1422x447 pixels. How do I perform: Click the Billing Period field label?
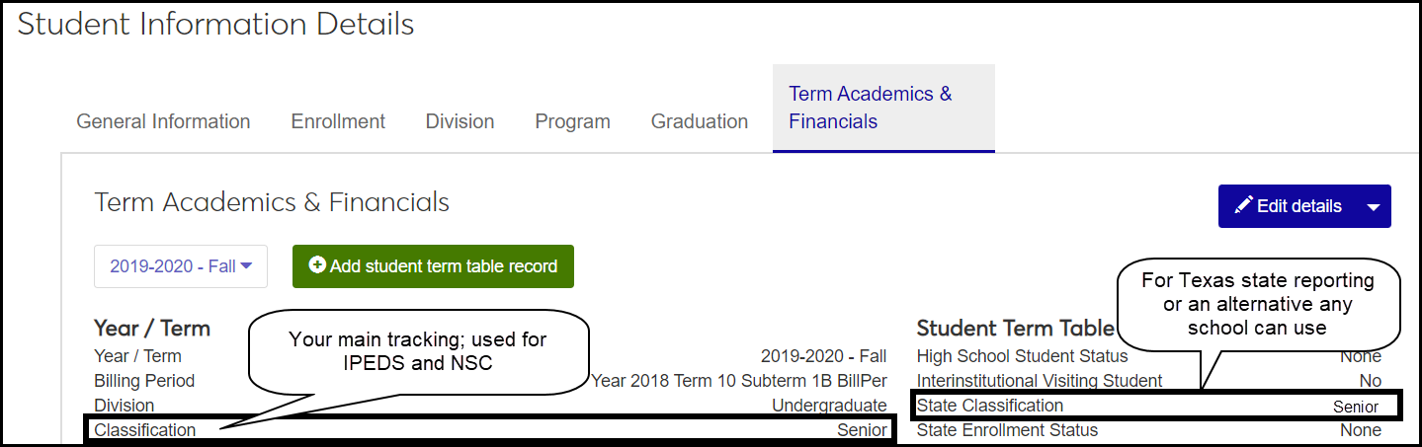click(144, 381)
